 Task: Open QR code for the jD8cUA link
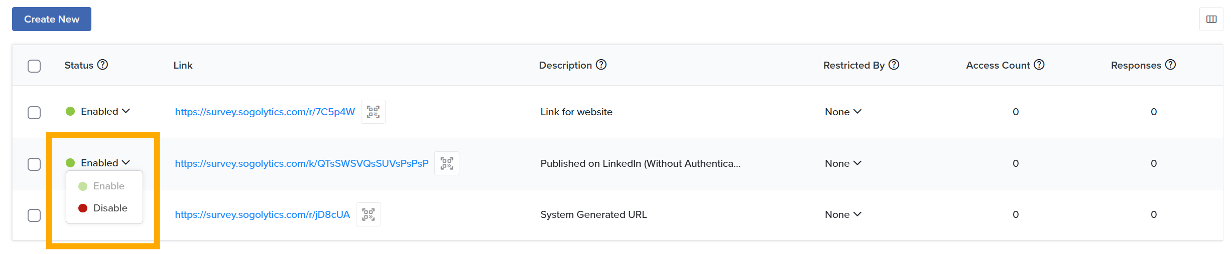click(x=368, y=214)
